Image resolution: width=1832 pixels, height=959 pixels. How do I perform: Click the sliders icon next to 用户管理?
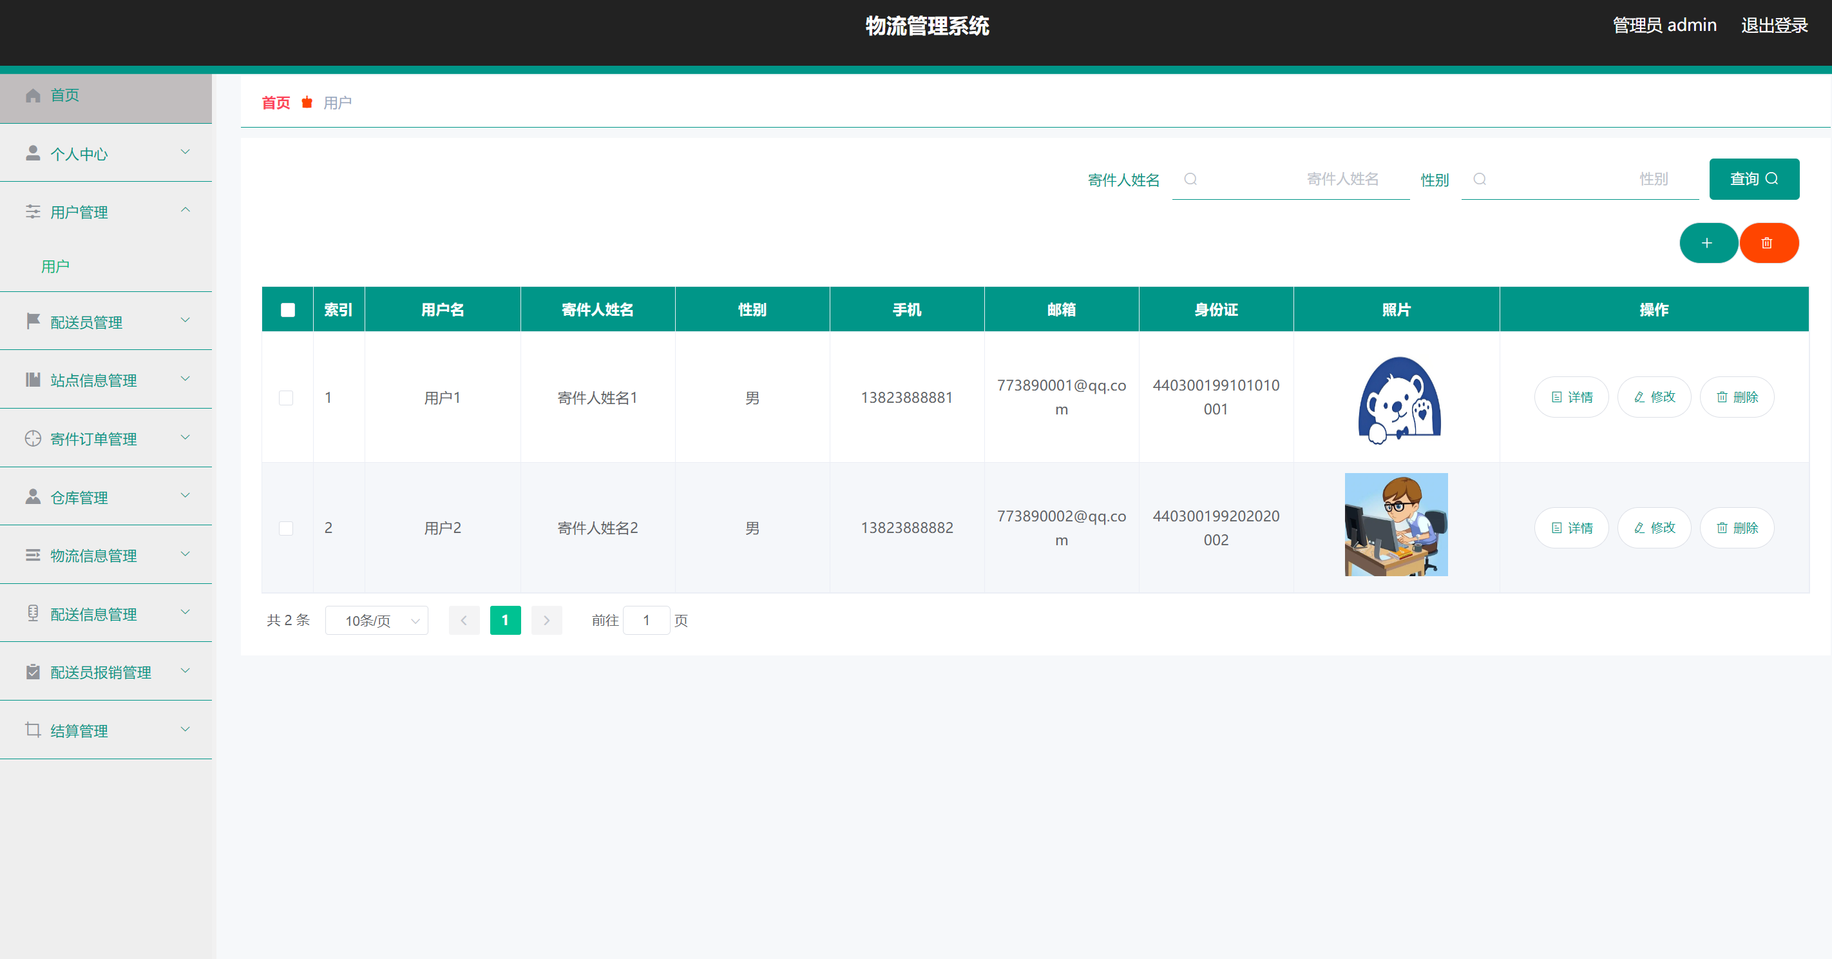click(x=33, y=212)
